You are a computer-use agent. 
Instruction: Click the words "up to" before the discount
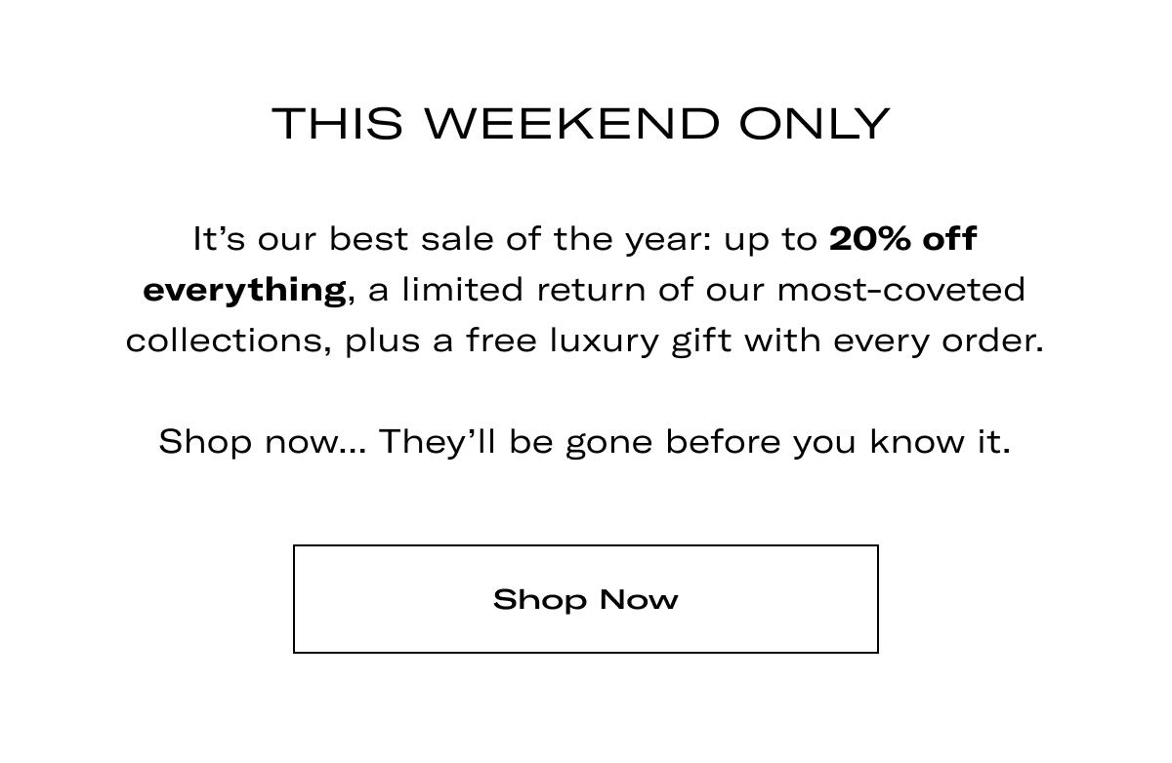[x=771, y=240]
